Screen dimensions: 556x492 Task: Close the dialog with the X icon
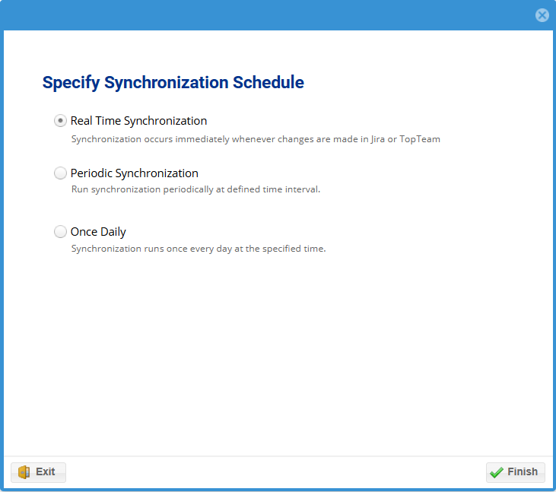pyautogui.click(x=542, y=15)
